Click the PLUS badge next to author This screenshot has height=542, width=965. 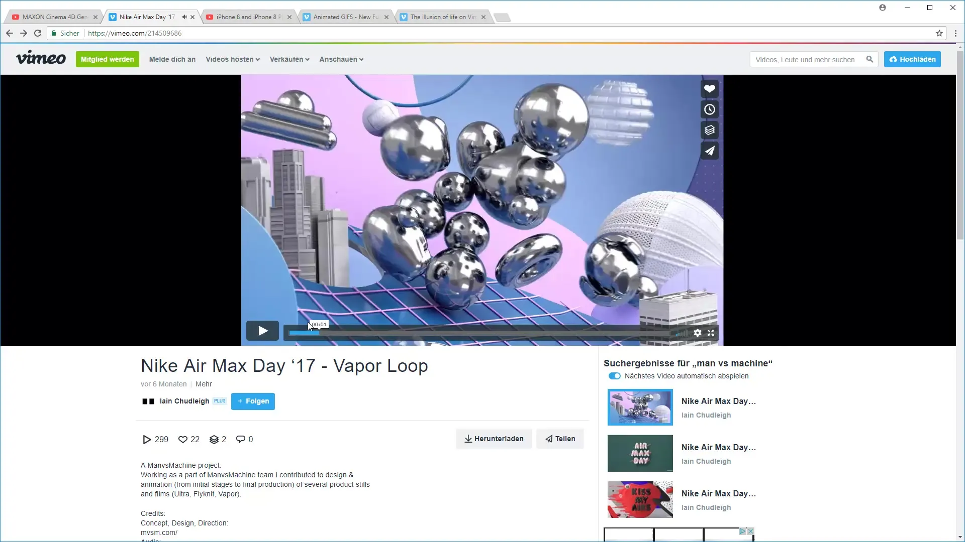point(220,401)
